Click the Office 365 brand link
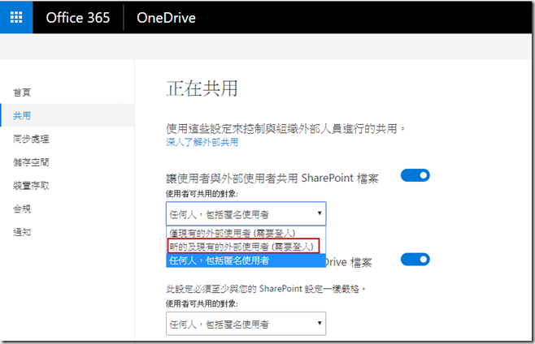535x344 pixels. [x=77, y=17]
